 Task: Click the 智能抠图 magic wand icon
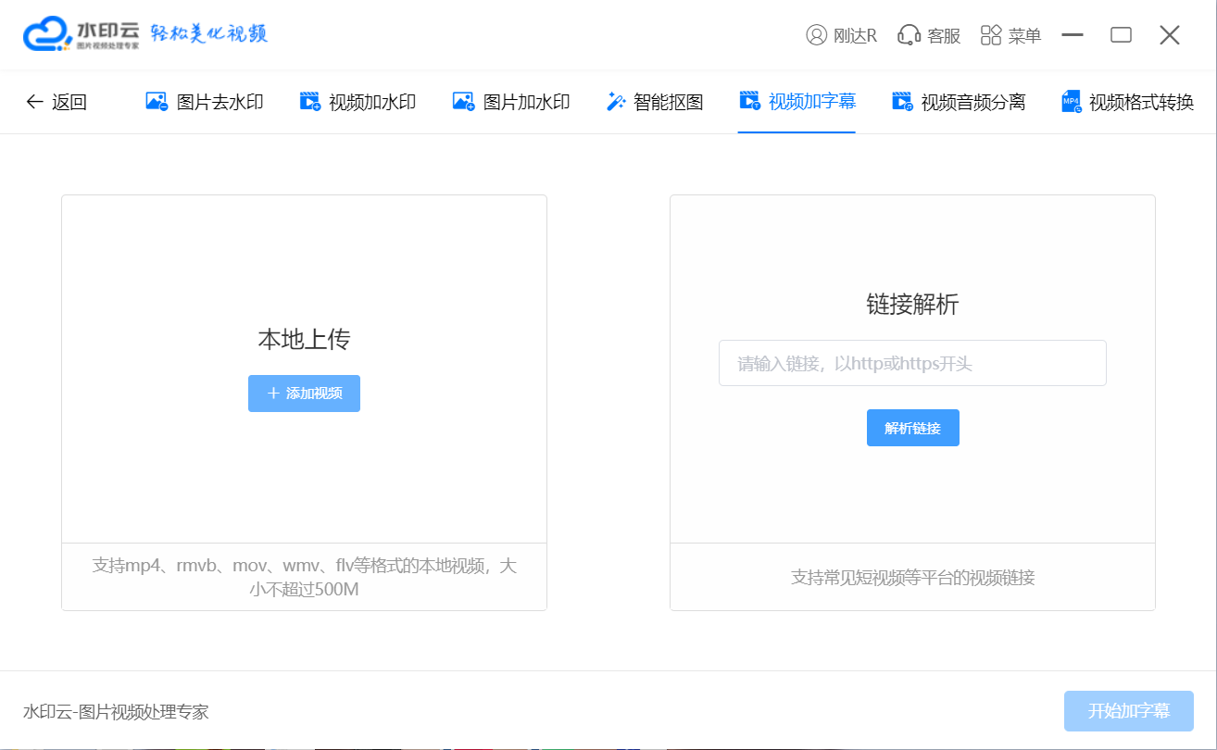coord(616,102)
